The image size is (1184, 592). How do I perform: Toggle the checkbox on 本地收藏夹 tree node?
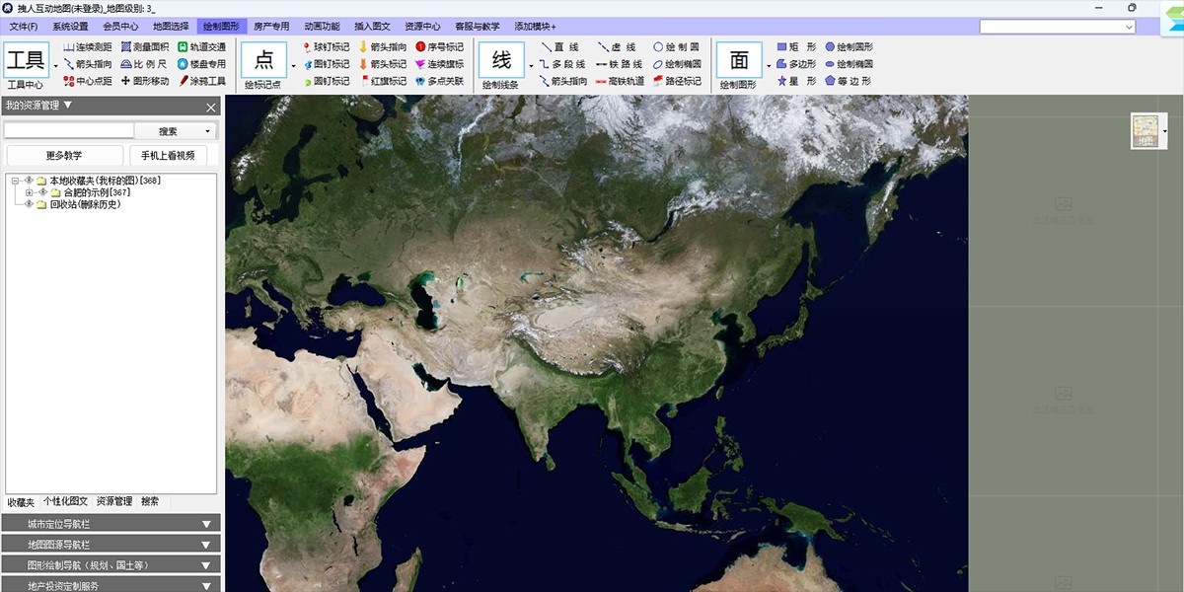click(x=29, y=179)
